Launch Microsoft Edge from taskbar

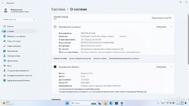[111, 103]
